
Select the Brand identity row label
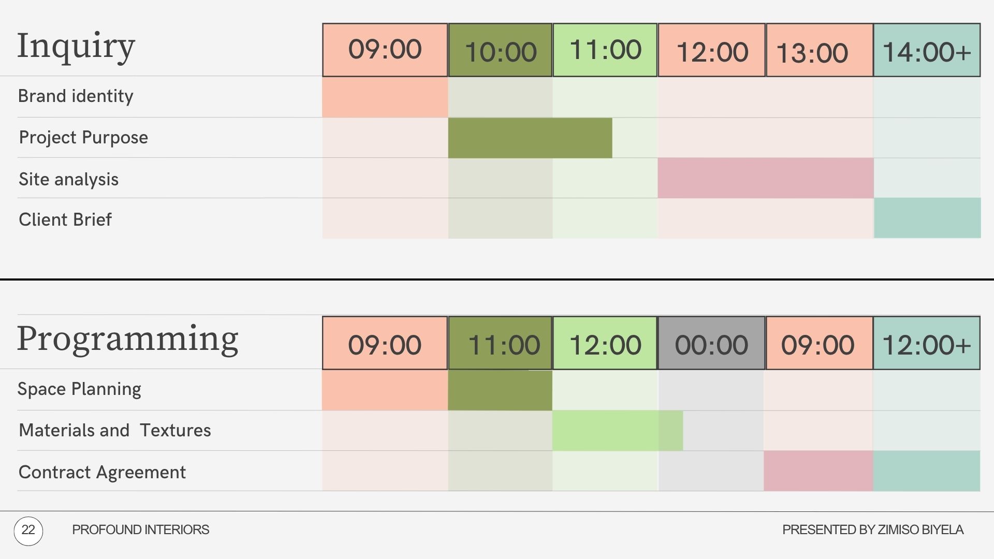[x=76, y=96]
